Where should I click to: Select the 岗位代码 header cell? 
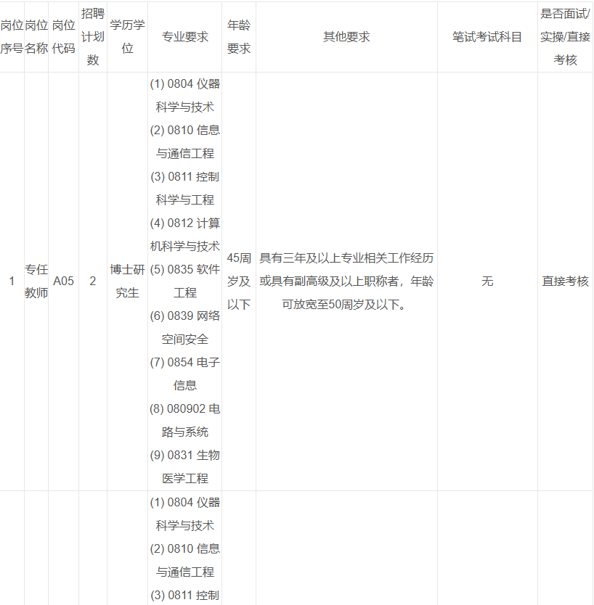coord(64,37)
